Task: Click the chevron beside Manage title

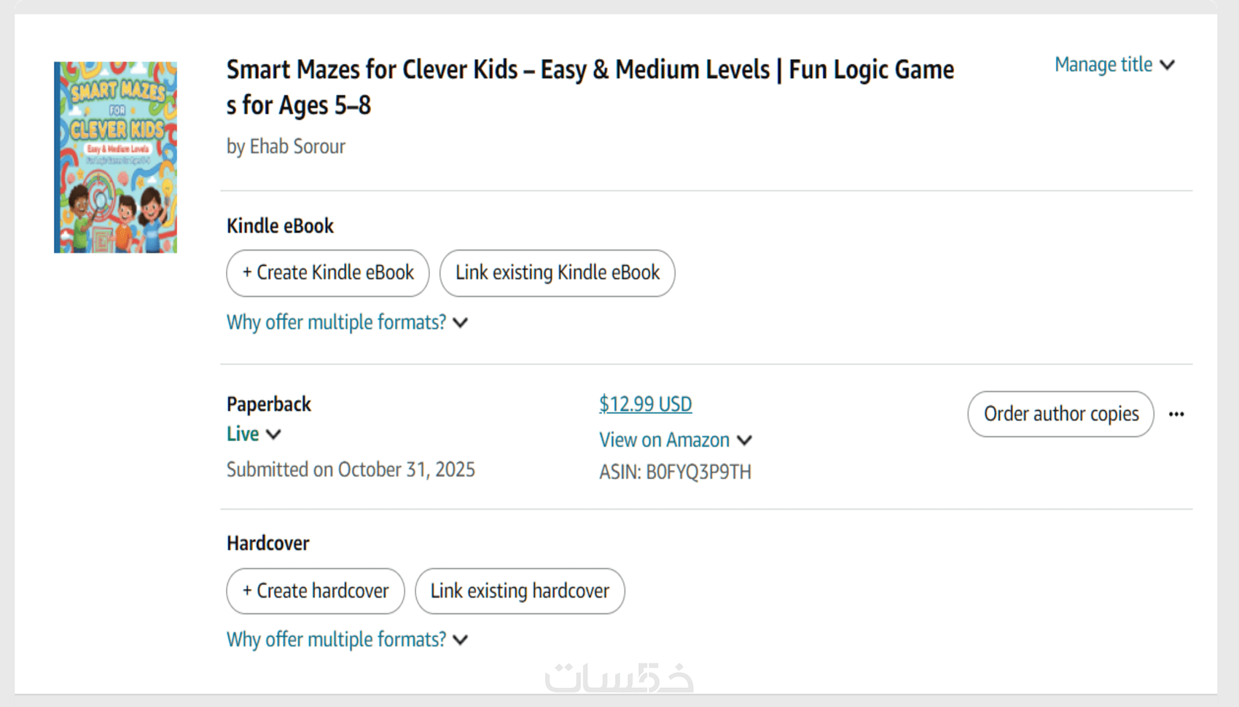Action: pos(1167,65)
